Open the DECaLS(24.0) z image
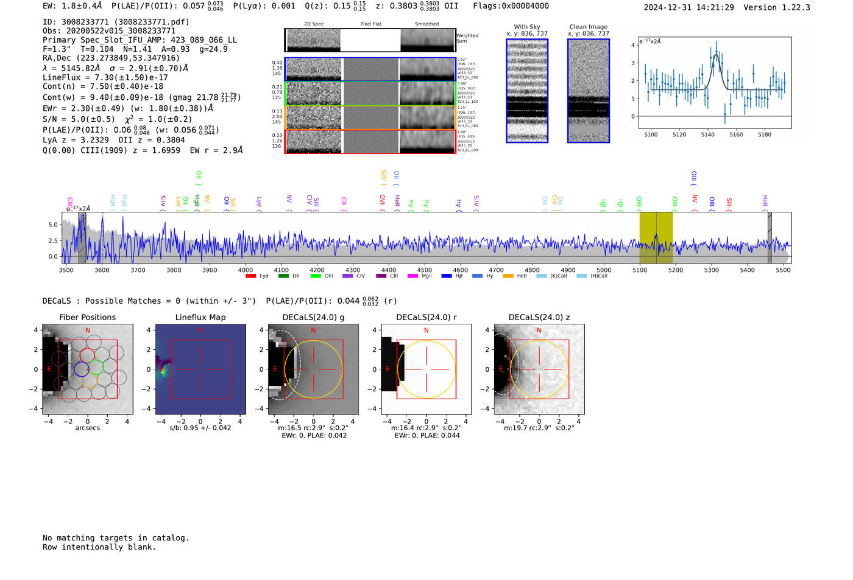This screenshot has height=580, width=853. pos(539,369)
